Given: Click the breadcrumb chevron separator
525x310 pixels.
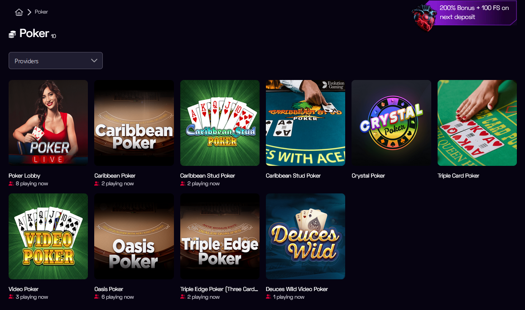Looking at the screenshot, I should tap(29, 12).
